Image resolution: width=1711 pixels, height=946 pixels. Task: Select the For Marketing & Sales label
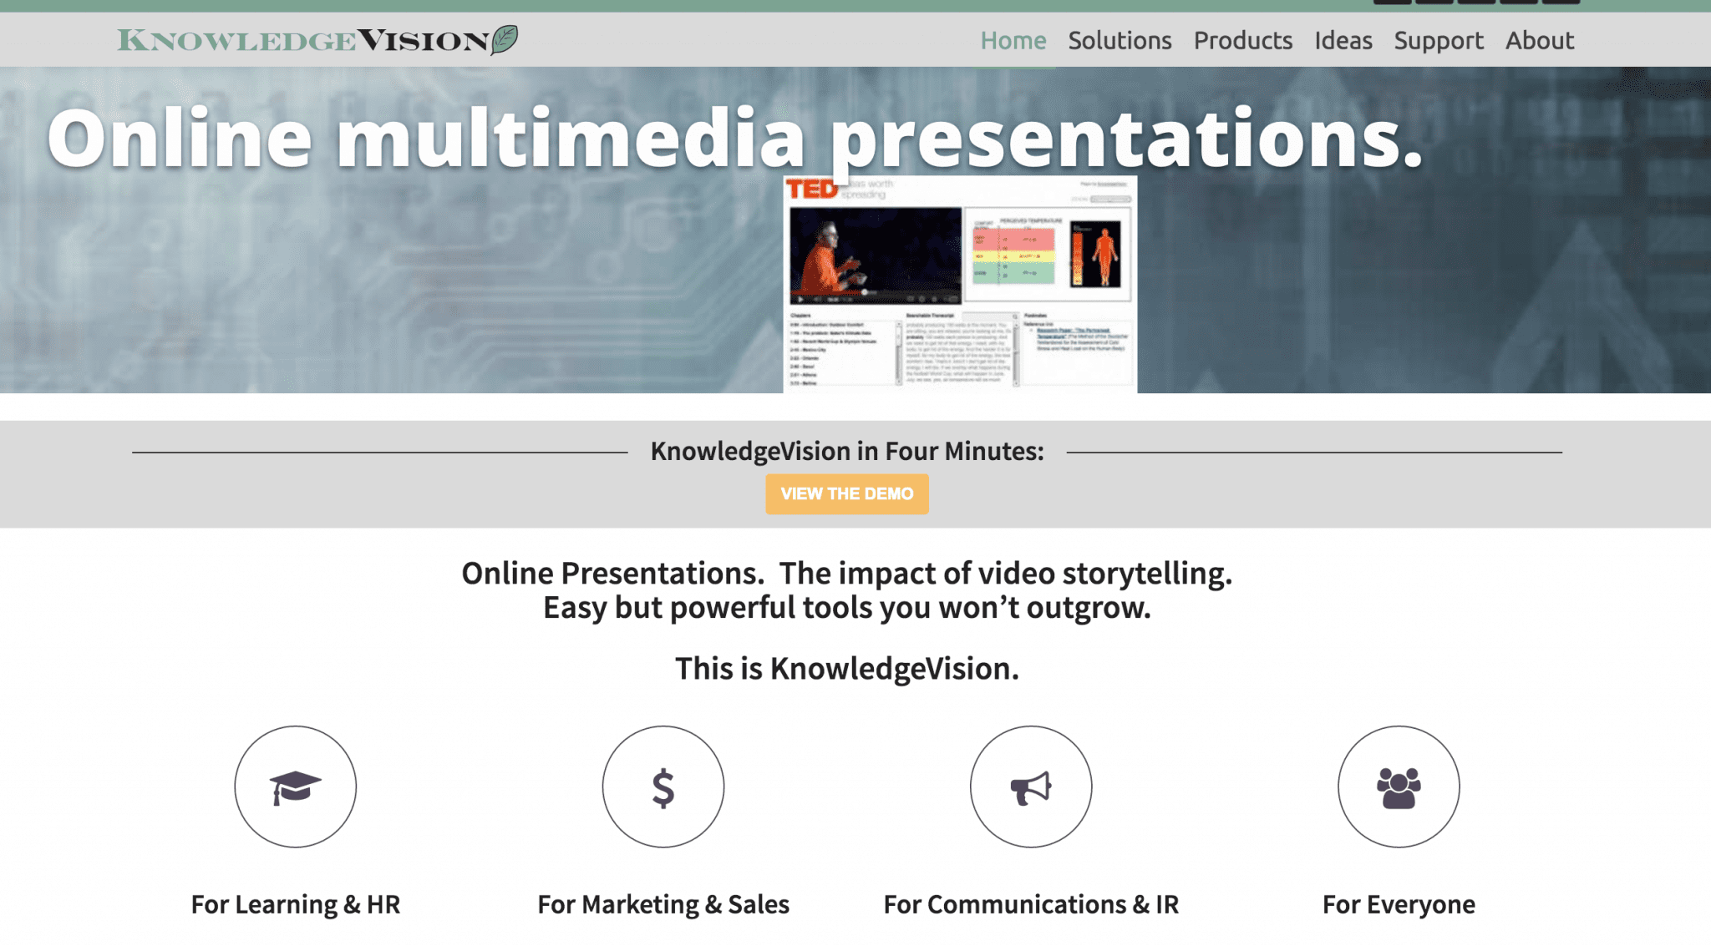click(x=663, y=904)
